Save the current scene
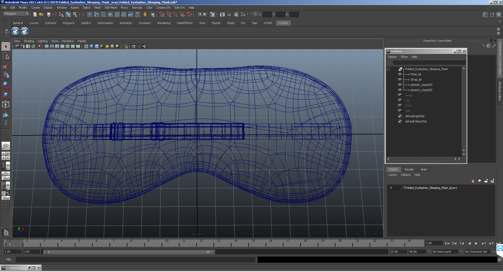 (x=48, y=15)
